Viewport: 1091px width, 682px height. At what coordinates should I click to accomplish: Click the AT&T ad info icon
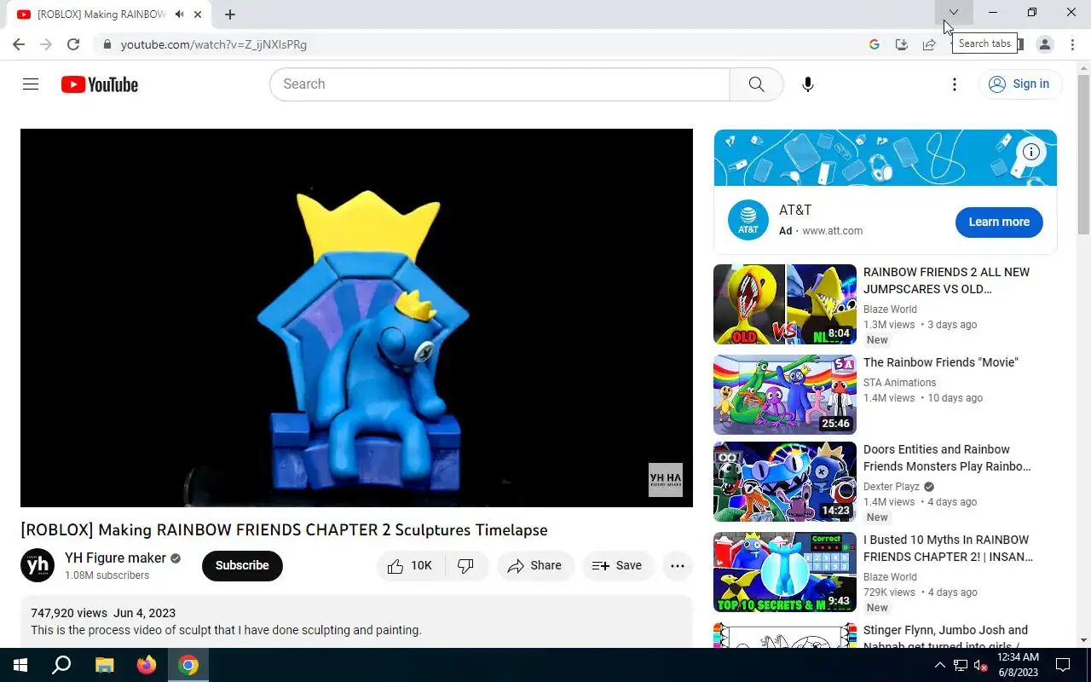point(1031,152)
